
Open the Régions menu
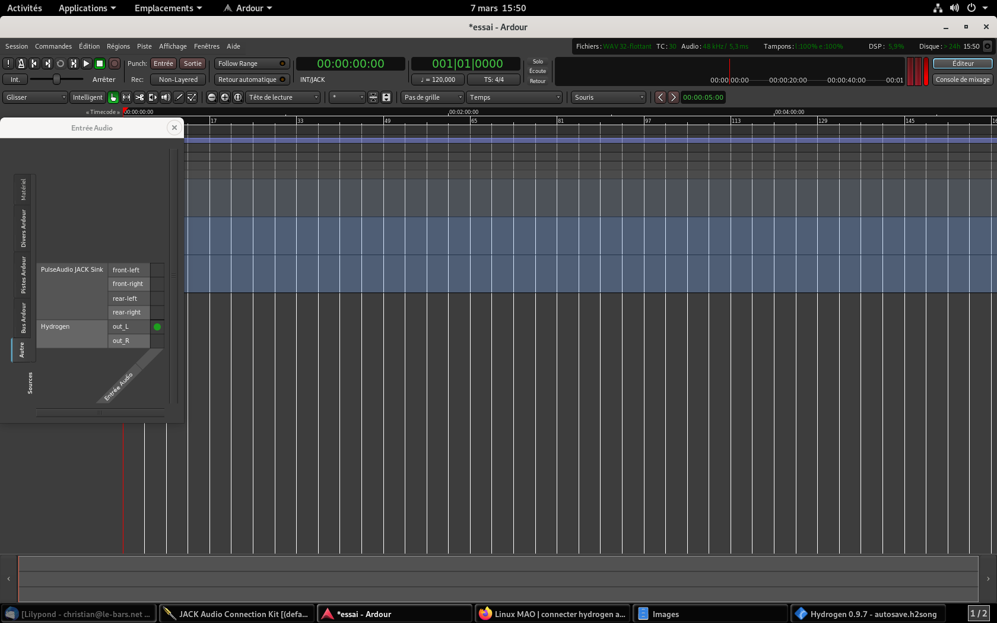point(118,46)
